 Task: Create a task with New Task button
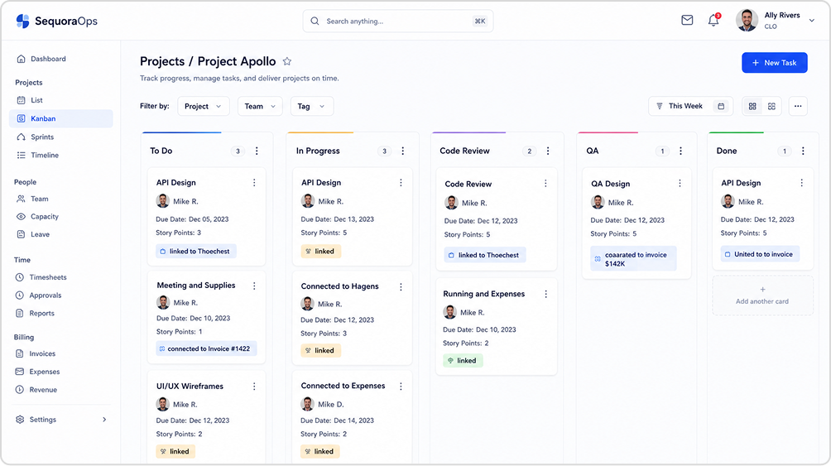[x=774, y=63]
